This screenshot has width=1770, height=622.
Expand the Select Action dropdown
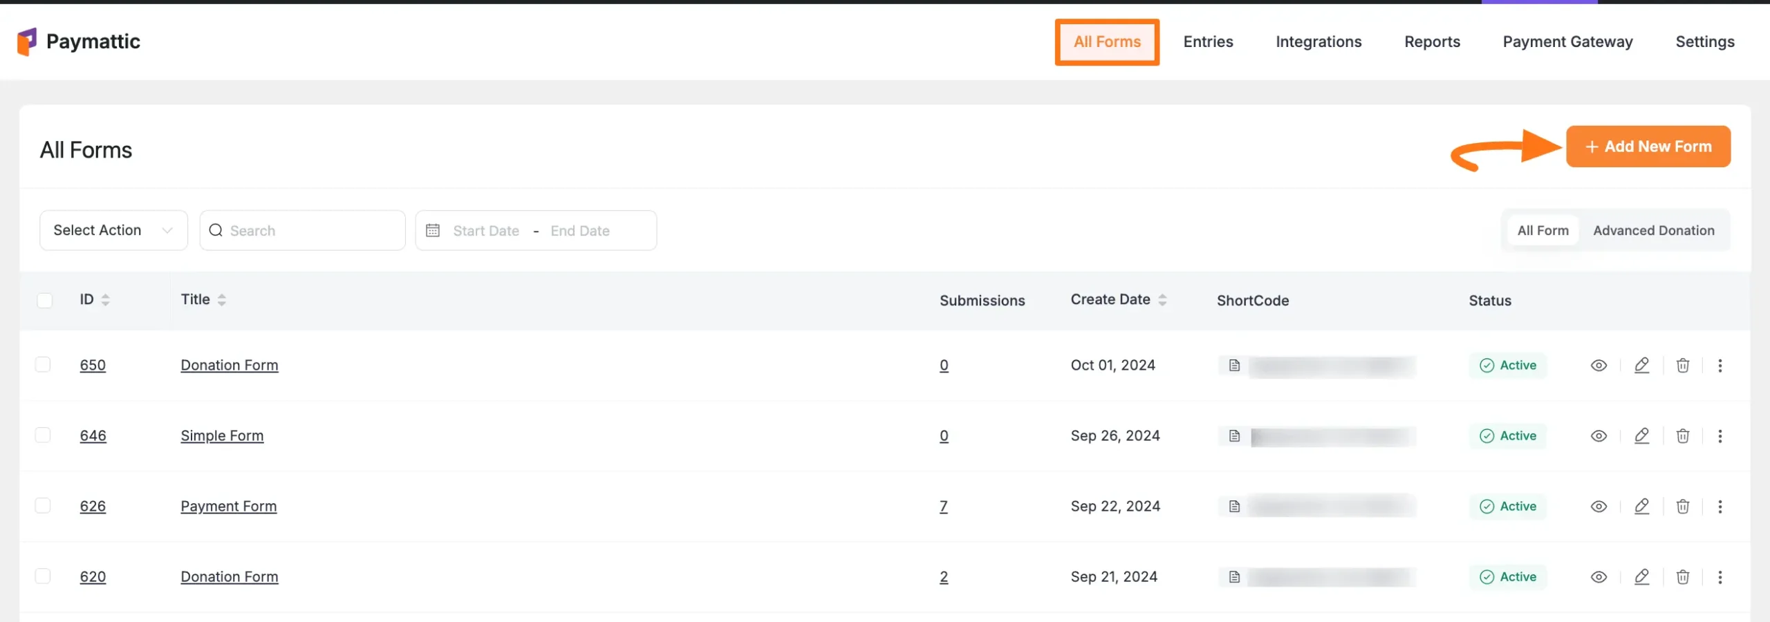pos(113,230)
